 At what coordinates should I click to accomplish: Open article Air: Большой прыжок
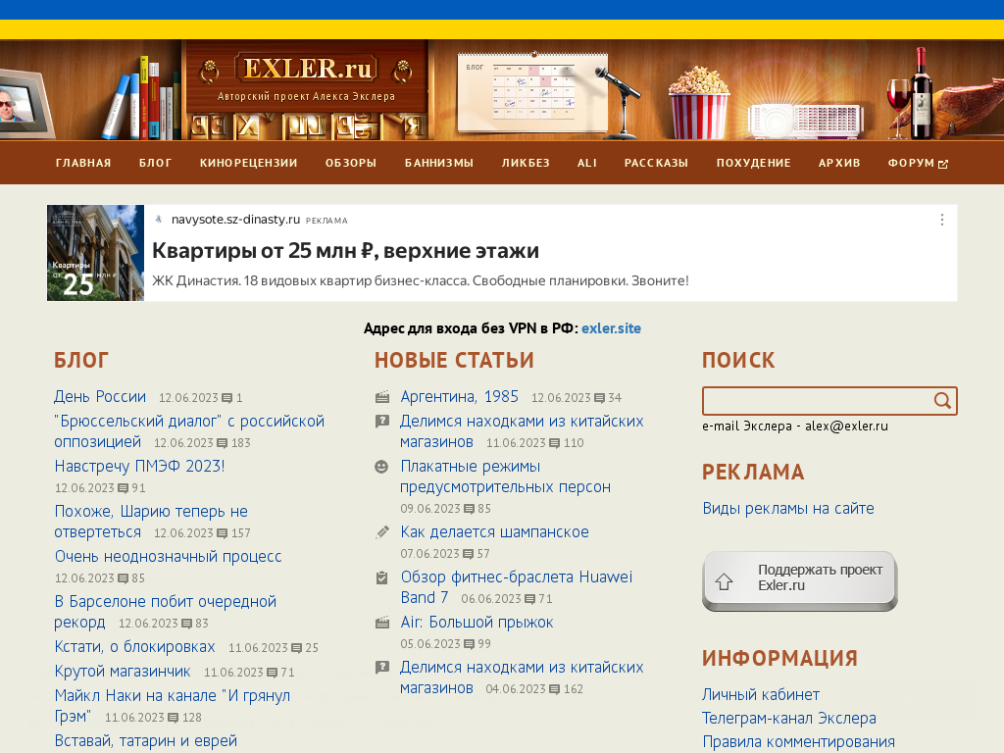[477, 623]
